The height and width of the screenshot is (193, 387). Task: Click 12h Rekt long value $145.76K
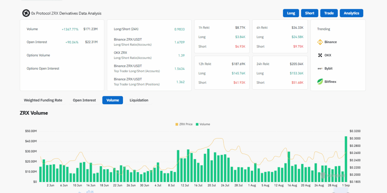point(238,73)
